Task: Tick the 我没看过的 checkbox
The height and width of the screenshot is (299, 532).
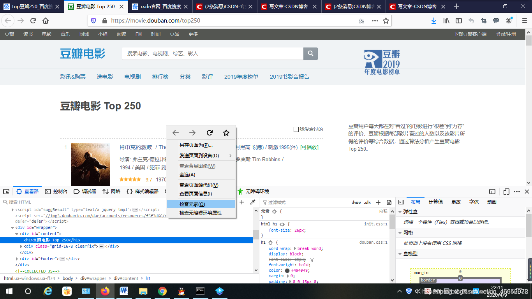Action: point(296,129)
